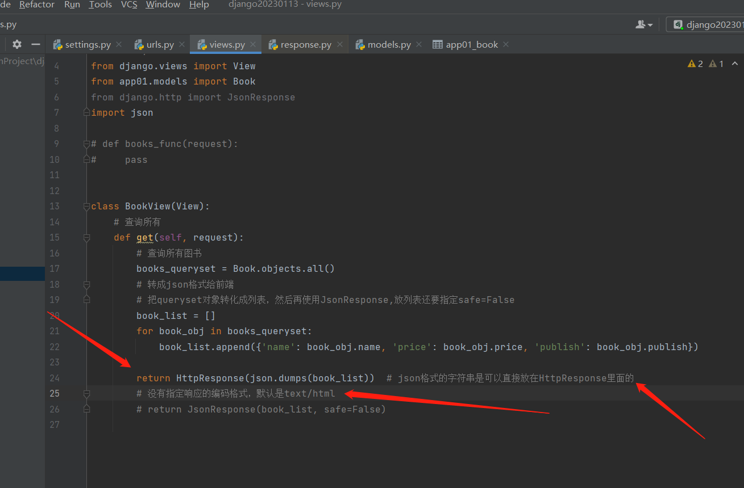
Task: Open the project panel gear options
Action: [17, 44]
